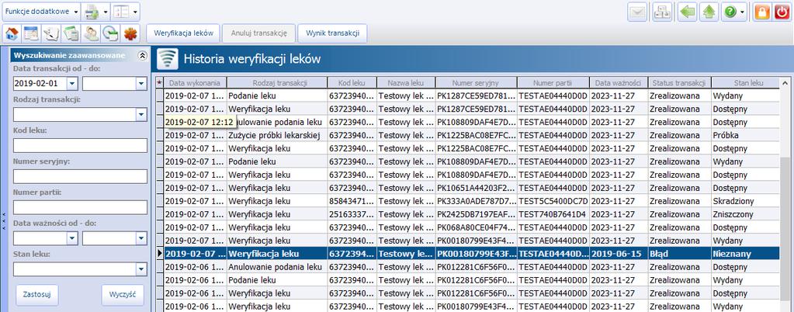The width and height of the screenshot is (794, 312).
Task: Open the Data ważności start date picker
Action: 72,238
